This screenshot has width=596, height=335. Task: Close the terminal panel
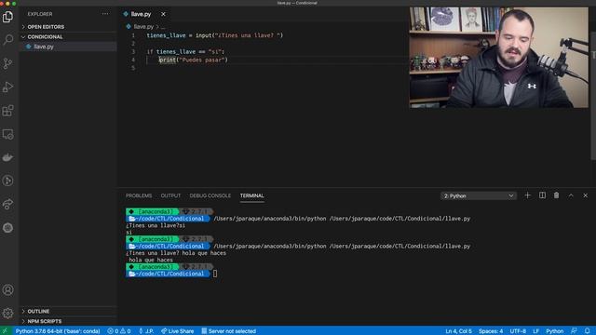(586, 195)
